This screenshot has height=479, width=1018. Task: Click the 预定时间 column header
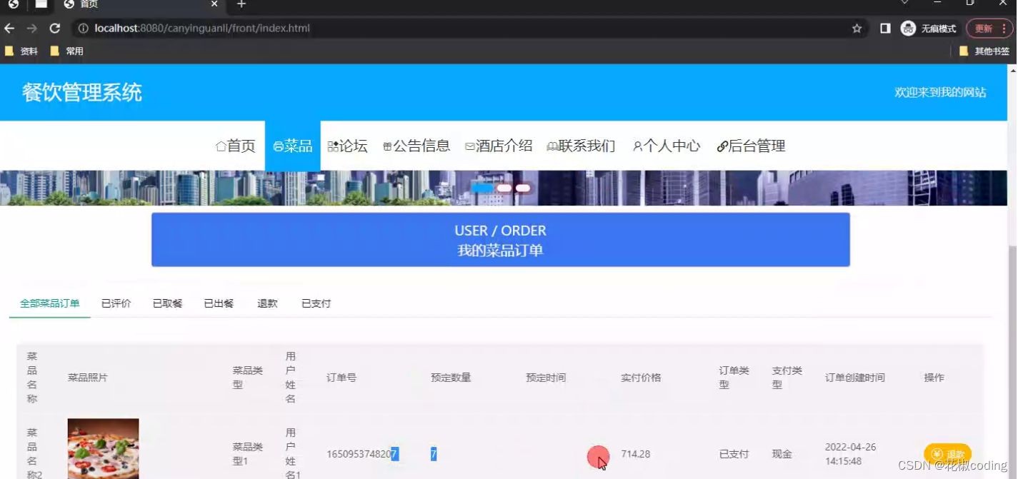pos(546,378)
